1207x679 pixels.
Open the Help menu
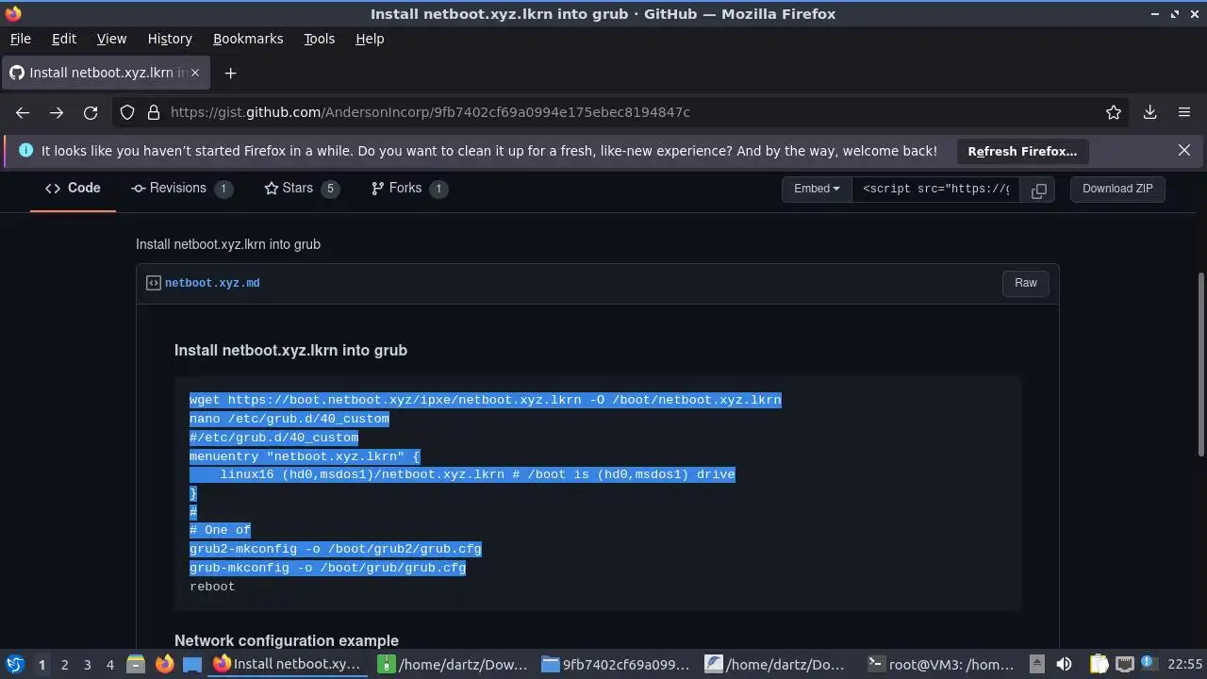(370, 39)
